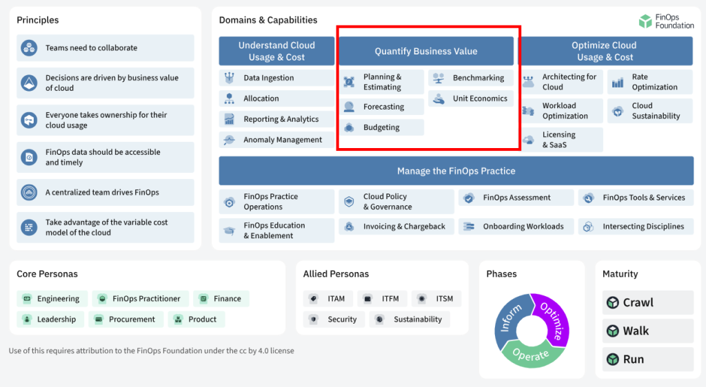Select the Quantify Business Value header

pos(426,51)
